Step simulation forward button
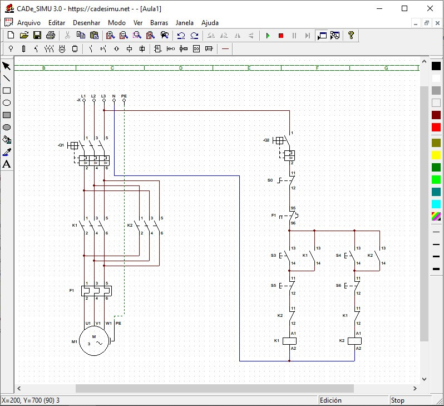 coord(308,36)
